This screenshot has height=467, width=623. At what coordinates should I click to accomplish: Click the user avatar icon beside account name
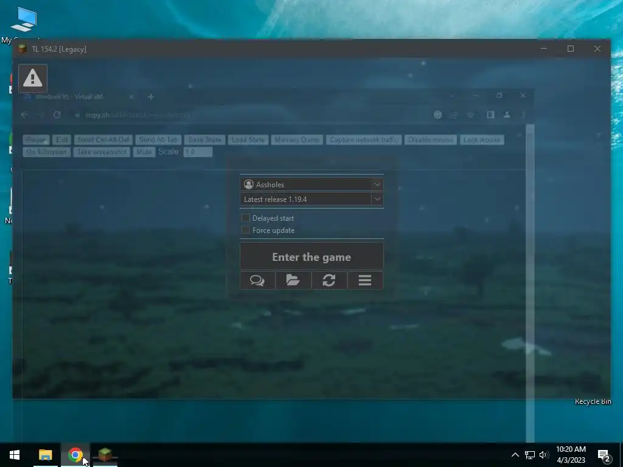click(249, 184)
